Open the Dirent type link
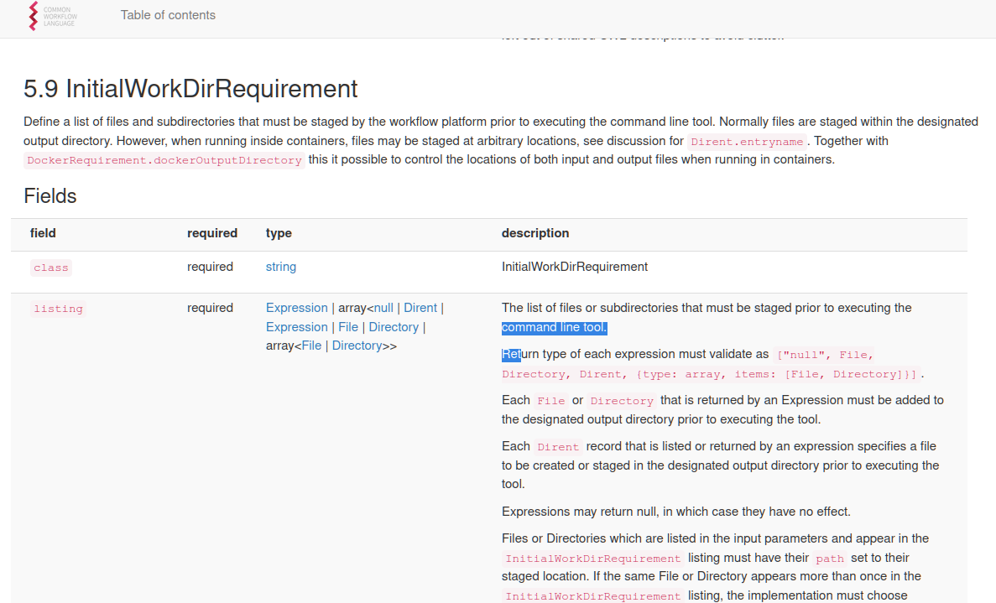Screen dimensions: 996x603 click(420, 308)
